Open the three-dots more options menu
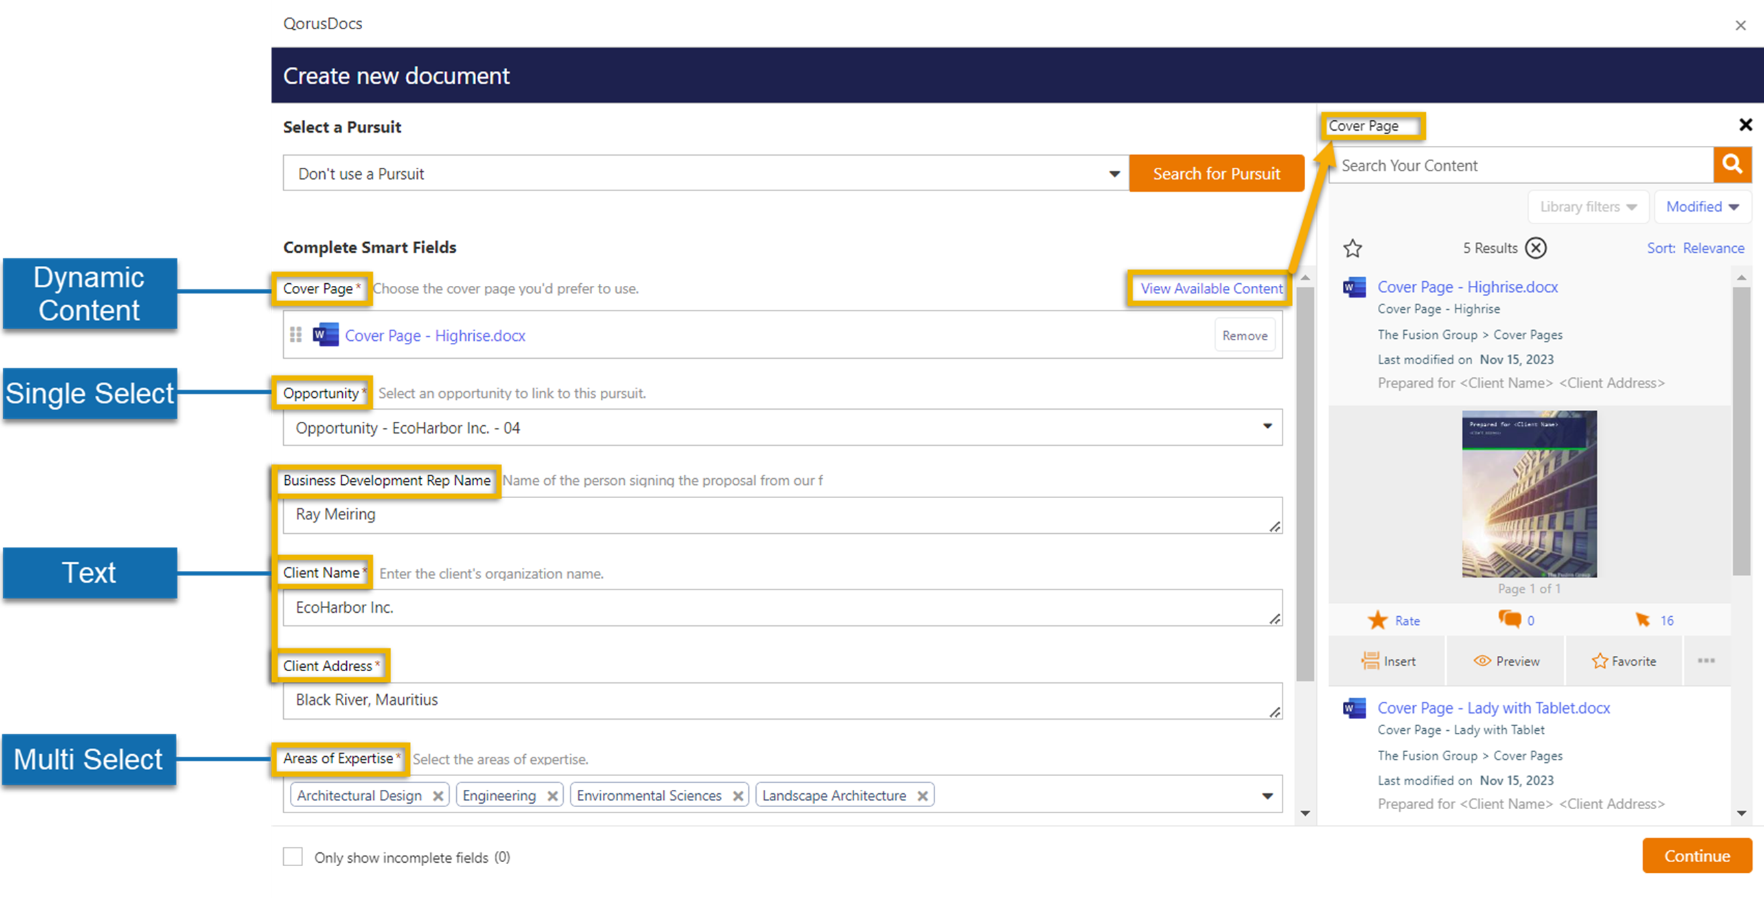 1706,661
